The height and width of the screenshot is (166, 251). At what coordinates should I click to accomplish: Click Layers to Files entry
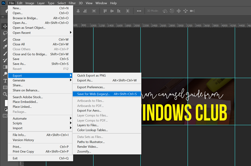coord(88,125)
